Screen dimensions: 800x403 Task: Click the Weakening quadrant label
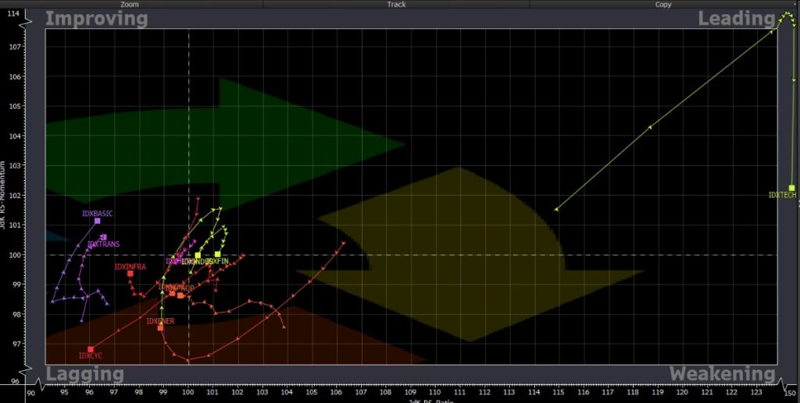tap(722, 374)
